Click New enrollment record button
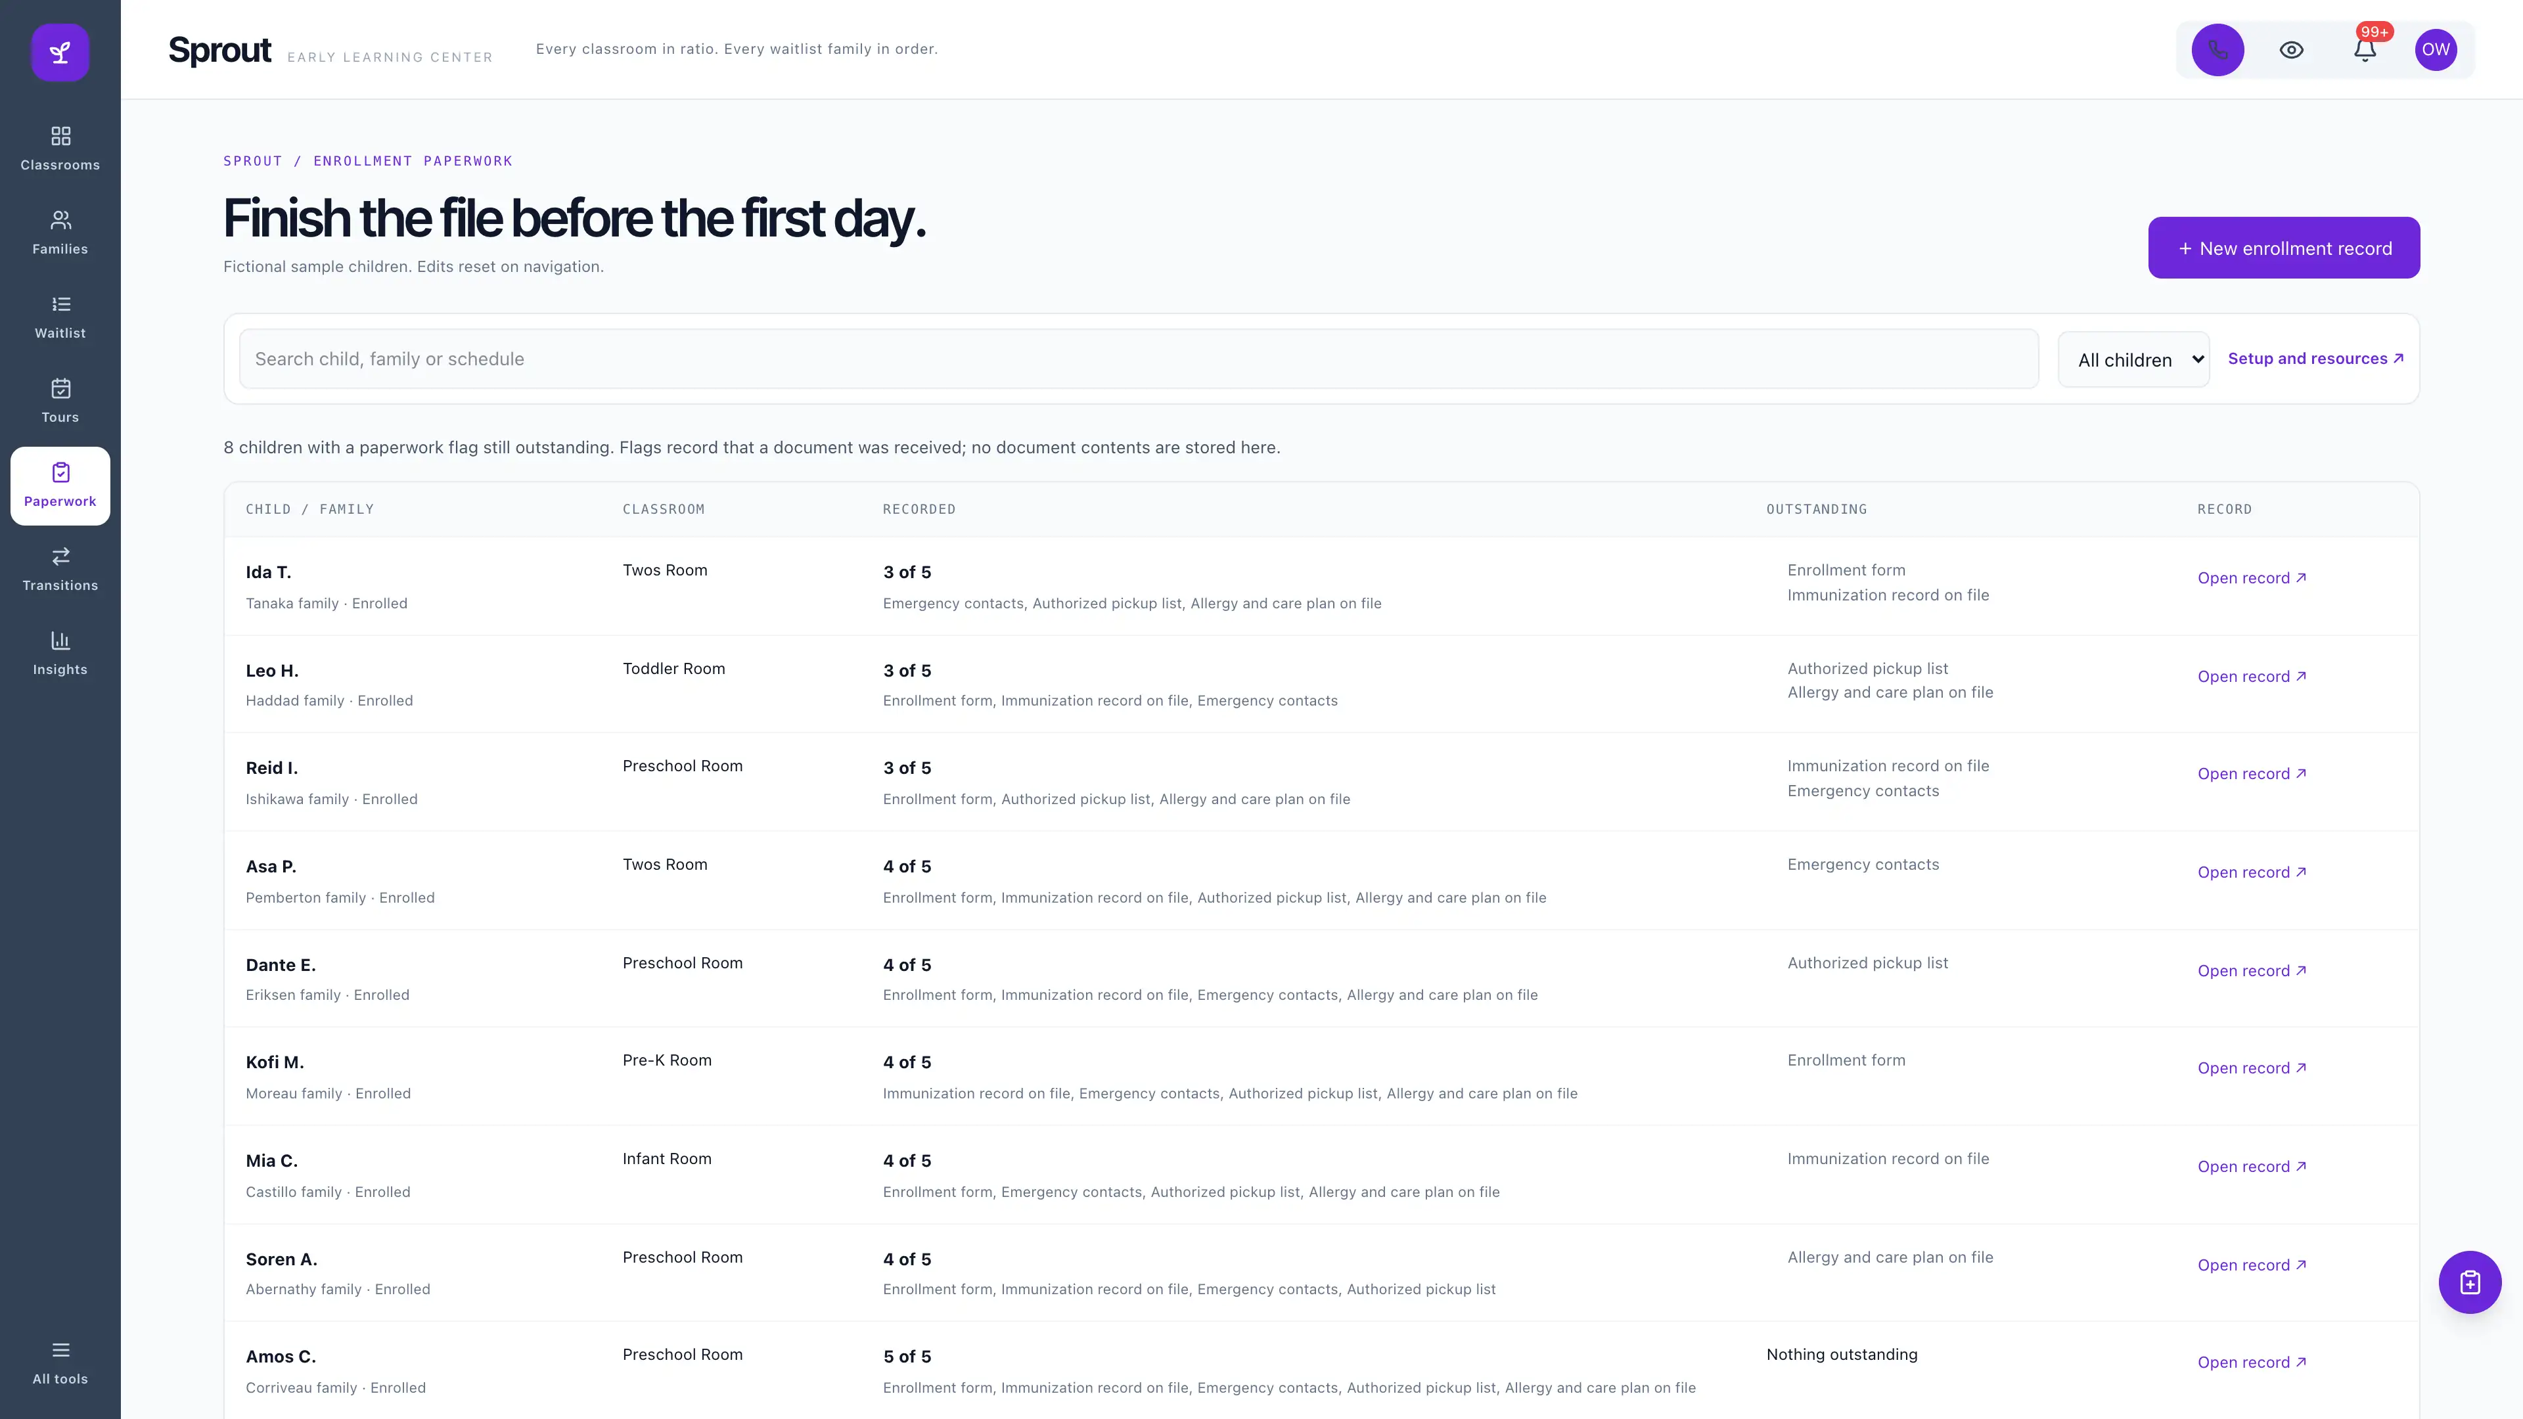This screenshot has height=1419, width=2523. click(2283, 248)
